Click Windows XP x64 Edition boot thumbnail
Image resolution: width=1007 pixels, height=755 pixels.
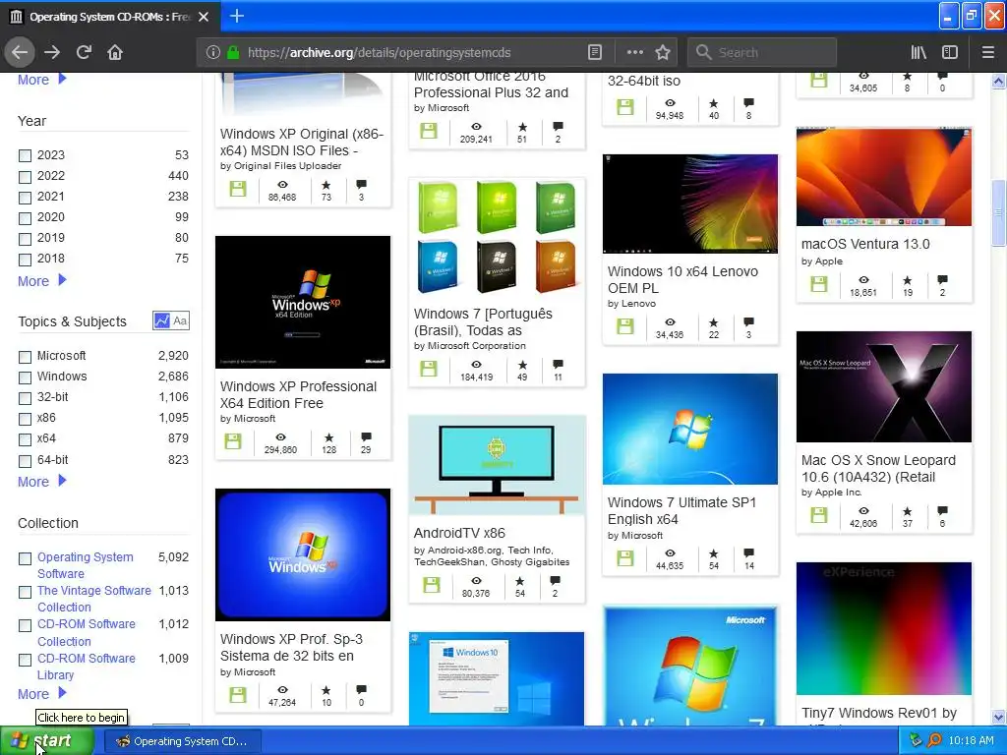[303, 302]
